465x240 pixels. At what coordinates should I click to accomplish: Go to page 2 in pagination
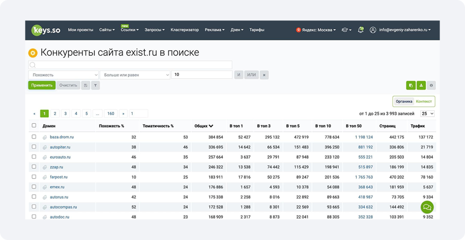tap(55, 113)
